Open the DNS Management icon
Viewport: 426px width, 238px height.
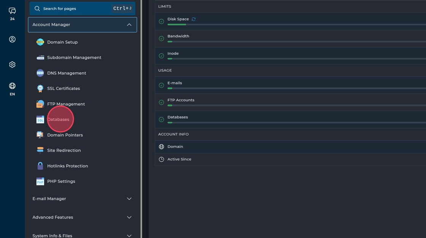click(x=40, y=73)
